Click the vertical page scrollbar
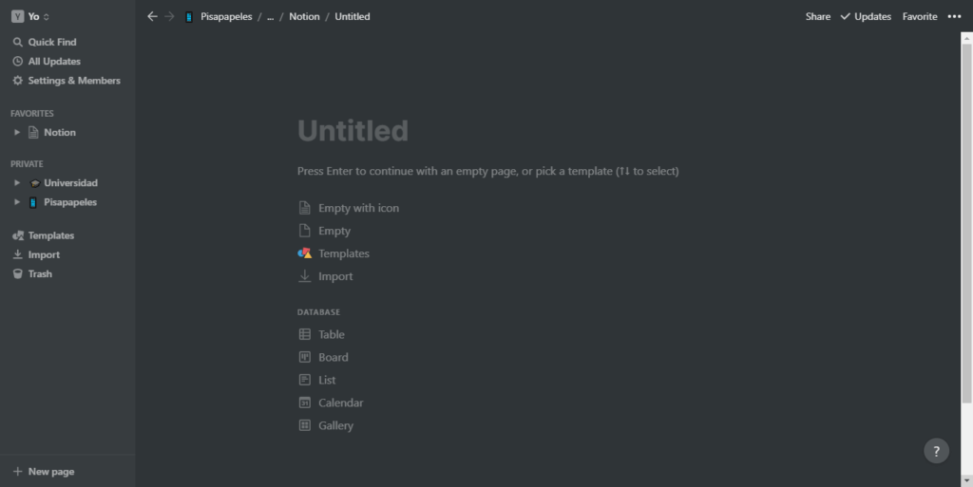The height and width of the screenshot is (487, 973). click(966, 218)
